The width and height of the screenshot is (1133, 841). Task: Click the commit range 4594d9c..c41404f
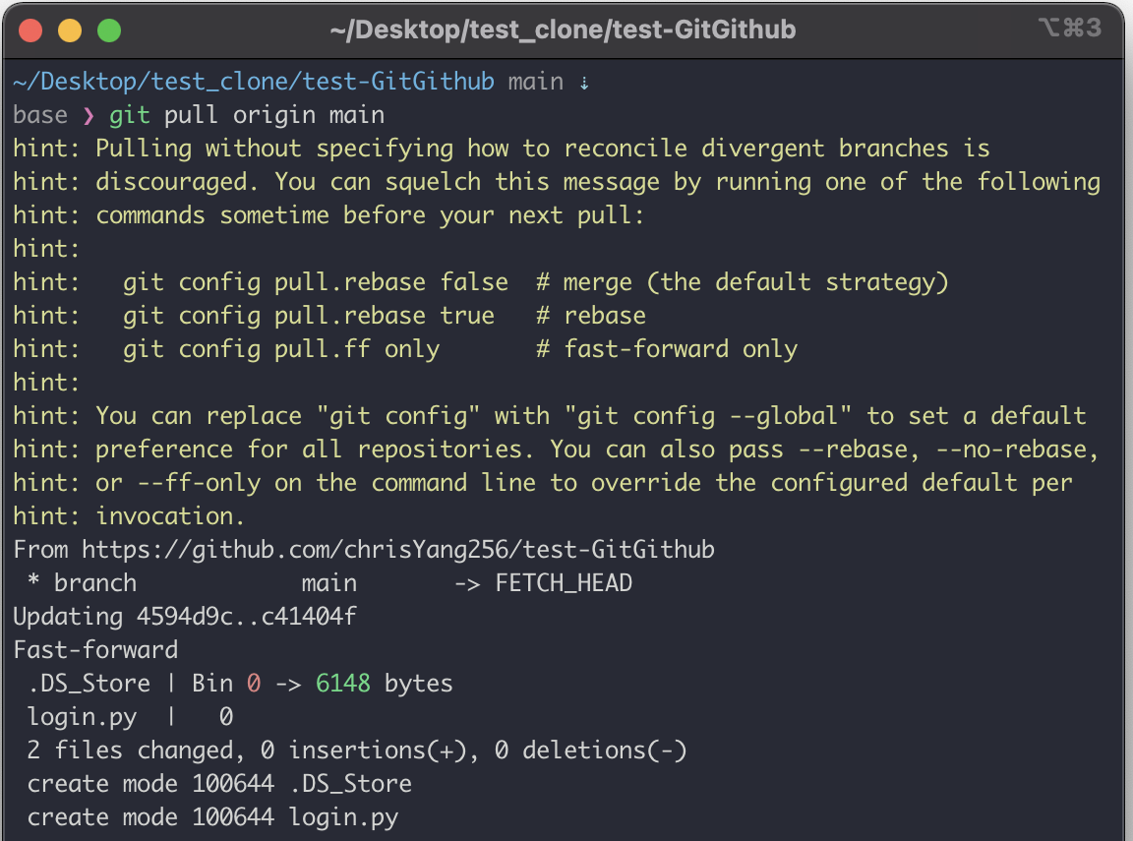tap(247, 617)
